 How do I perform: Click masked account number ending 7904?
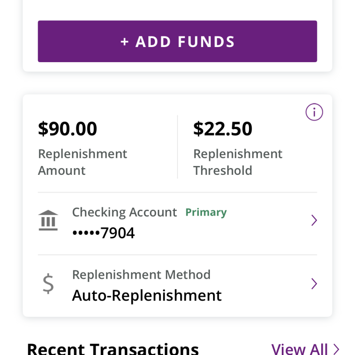pos(103,233)
